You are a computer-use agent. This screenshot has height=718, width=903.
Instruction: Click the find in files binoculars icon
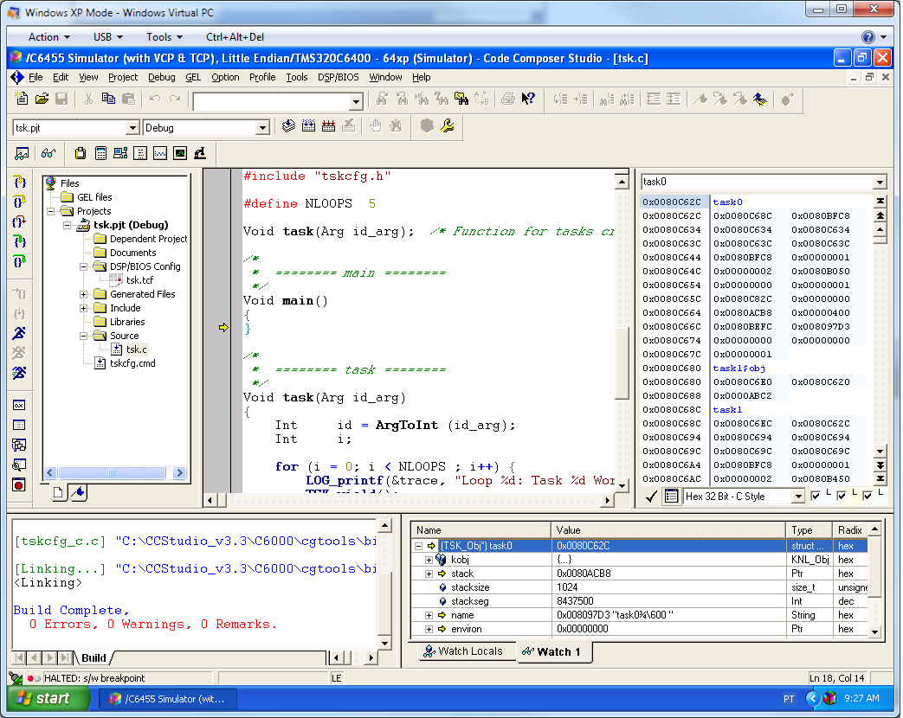click(461, 99)
